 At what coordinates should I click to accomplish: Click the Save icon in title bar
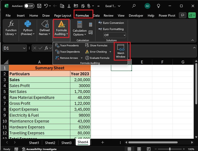(39, 6)
